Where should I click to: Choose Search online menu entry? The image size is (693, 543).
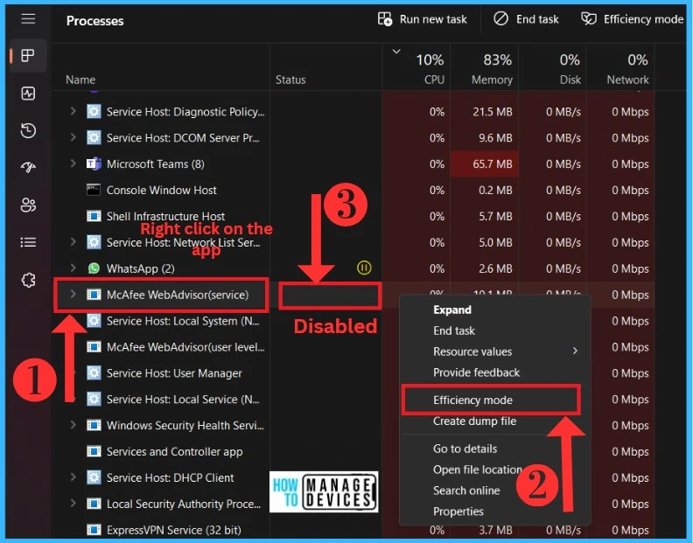(466, 491)
